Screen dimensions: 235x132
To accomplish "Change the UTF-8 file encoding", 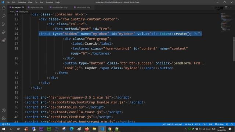I will click(x=198, y=124).
